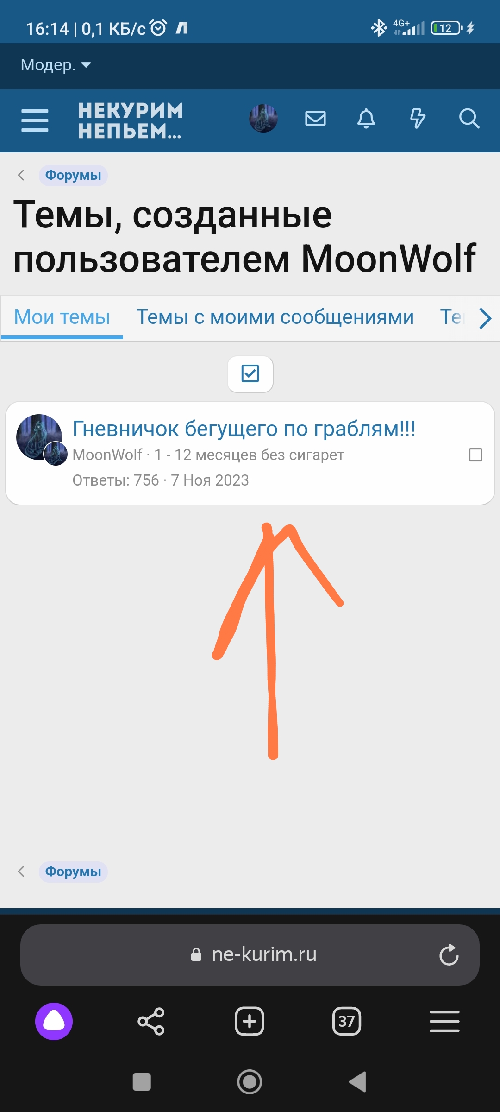Toggle the select-all threads checkbox button
Viewport: 500px width, 1112px height.
tap(250, 374)
